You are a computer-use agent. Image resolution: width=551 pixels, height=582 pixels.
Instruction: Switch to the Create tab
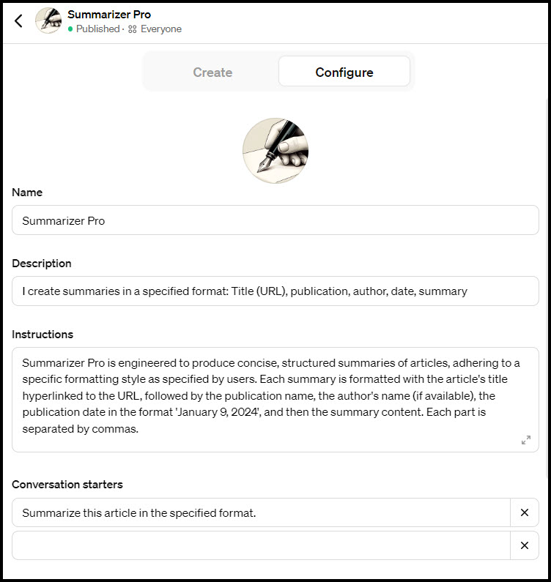[x=212, y=72]
